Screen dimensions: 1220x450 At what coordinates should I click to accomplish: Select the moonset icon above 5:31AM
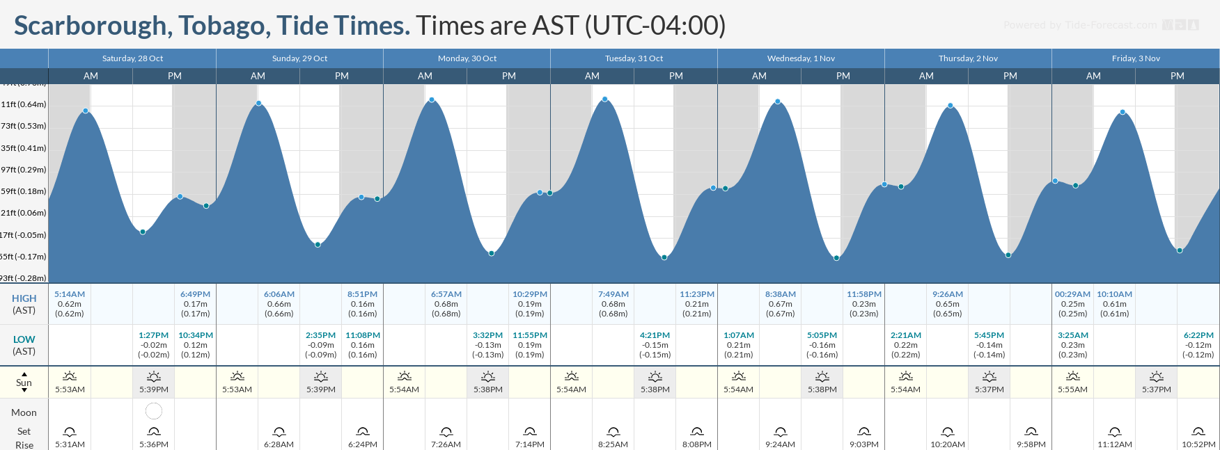[70, 432]
